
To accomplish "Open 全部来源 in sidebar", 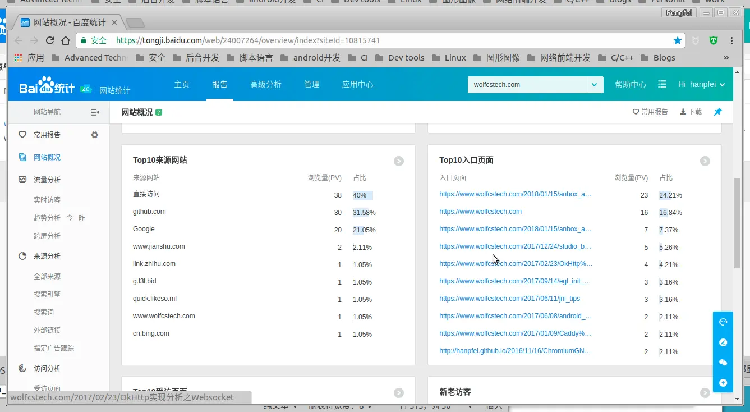I will click(x=47, y=276).
